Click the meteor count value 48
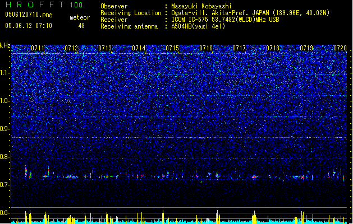This screenshot has width=353, height=224. point(81,26)
